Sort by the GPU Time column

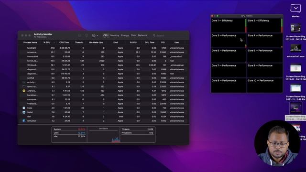(150, 43)
